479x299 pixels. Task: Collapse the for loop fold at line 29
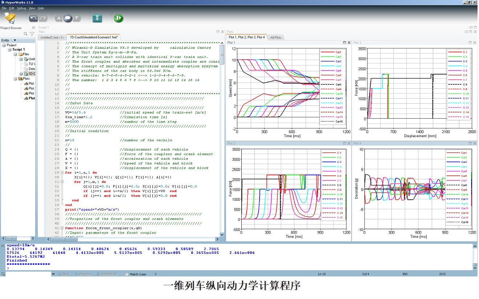(62, 172)
